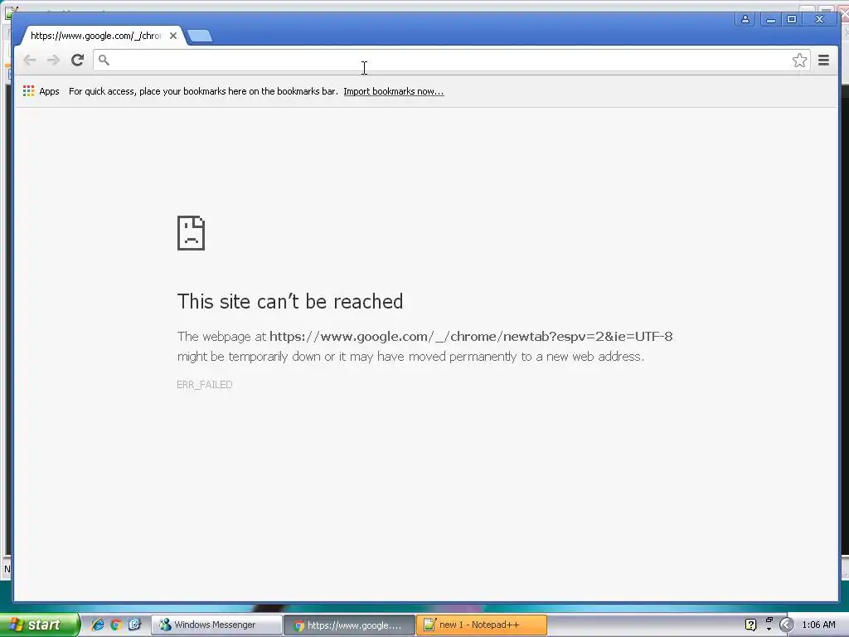Close the google.com tab

tap(173, 36)
